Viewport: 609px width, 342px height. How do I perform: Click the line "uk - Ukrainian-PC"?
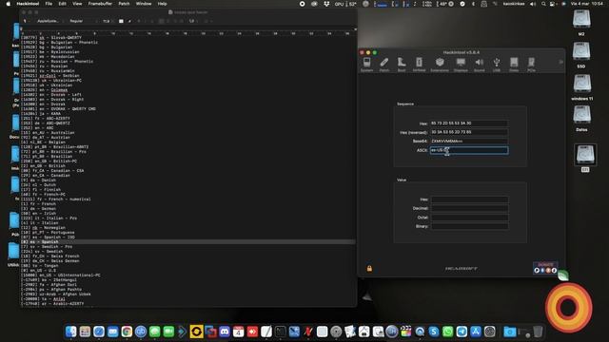point(51,80)
